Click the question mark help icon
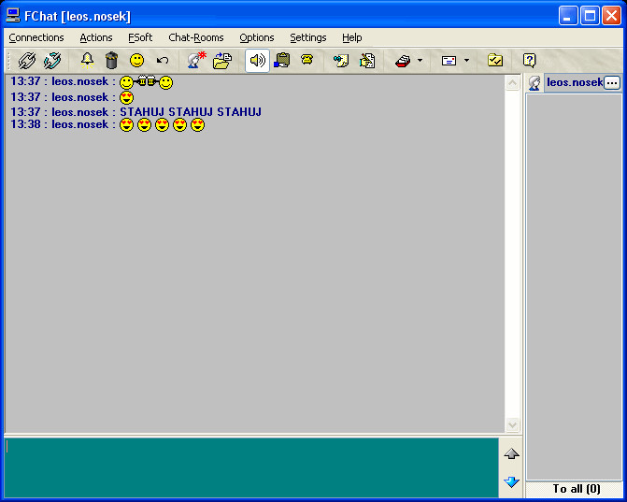 (530, 61)
